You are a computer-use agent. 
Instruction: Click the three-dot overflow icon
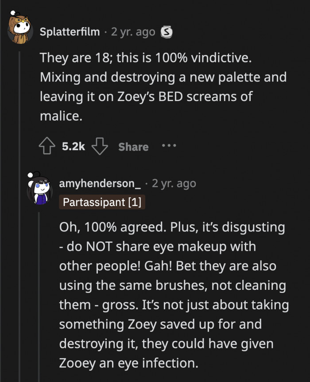[x=169, y=146]
